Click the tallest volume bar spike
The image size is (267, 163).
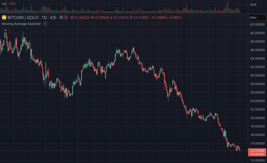228,7
